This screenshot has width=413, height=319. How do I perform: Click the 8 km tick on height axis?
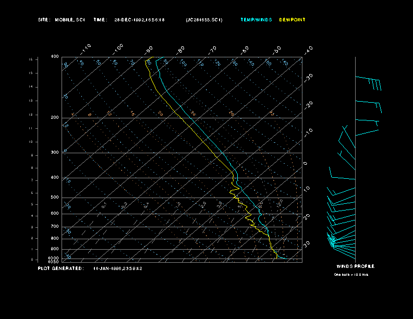32,168
